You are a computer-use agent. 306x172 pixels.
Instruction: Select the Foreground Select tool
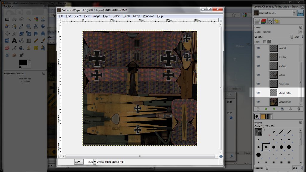tap(7, 26)
